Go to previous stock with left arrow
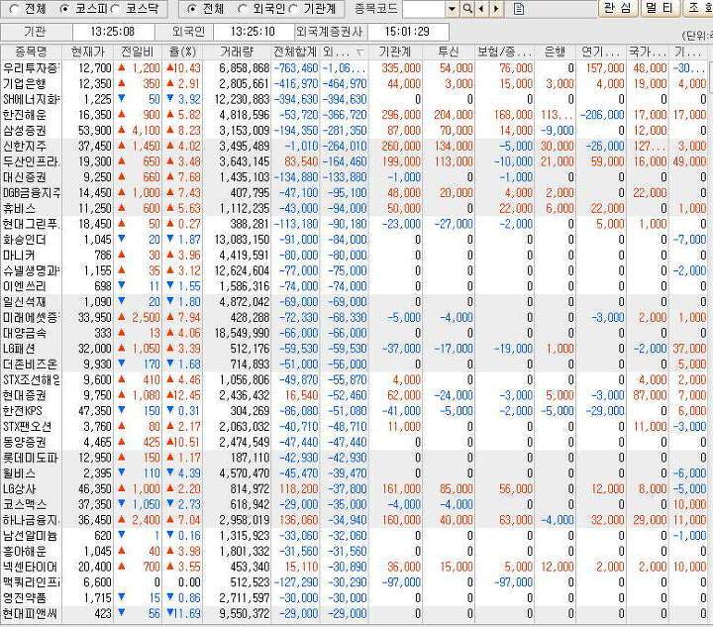 click(481, 9)
